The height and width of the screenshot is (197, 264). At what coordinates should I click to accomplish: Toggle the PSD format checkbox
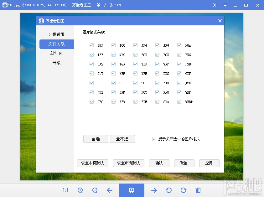click(179, 64)
